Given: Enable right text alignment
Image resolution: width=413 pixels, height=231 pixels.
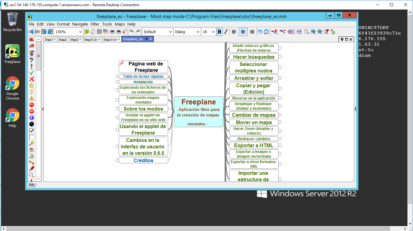Looking at the screenshot, I should tap(252, 32).
